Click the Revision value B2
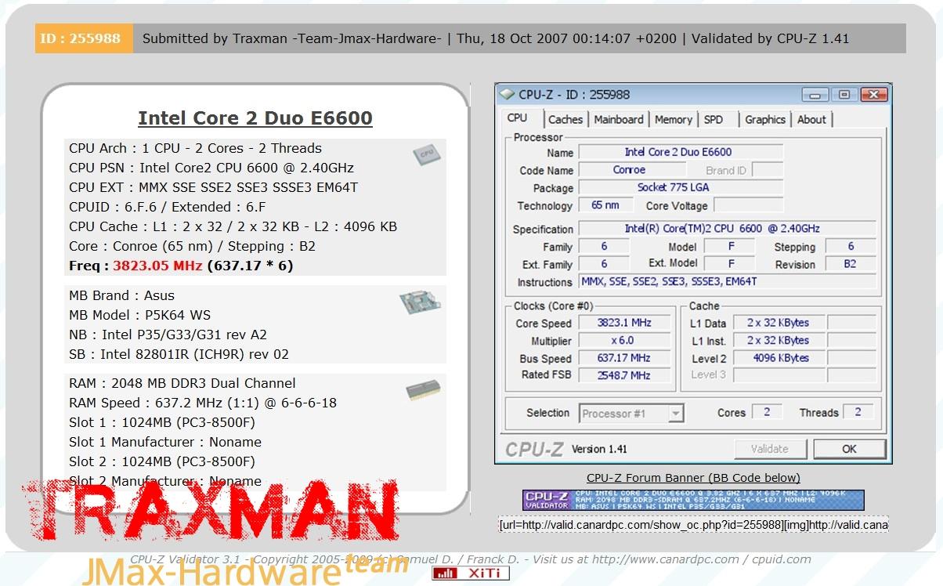 click(x=851, y=264)
